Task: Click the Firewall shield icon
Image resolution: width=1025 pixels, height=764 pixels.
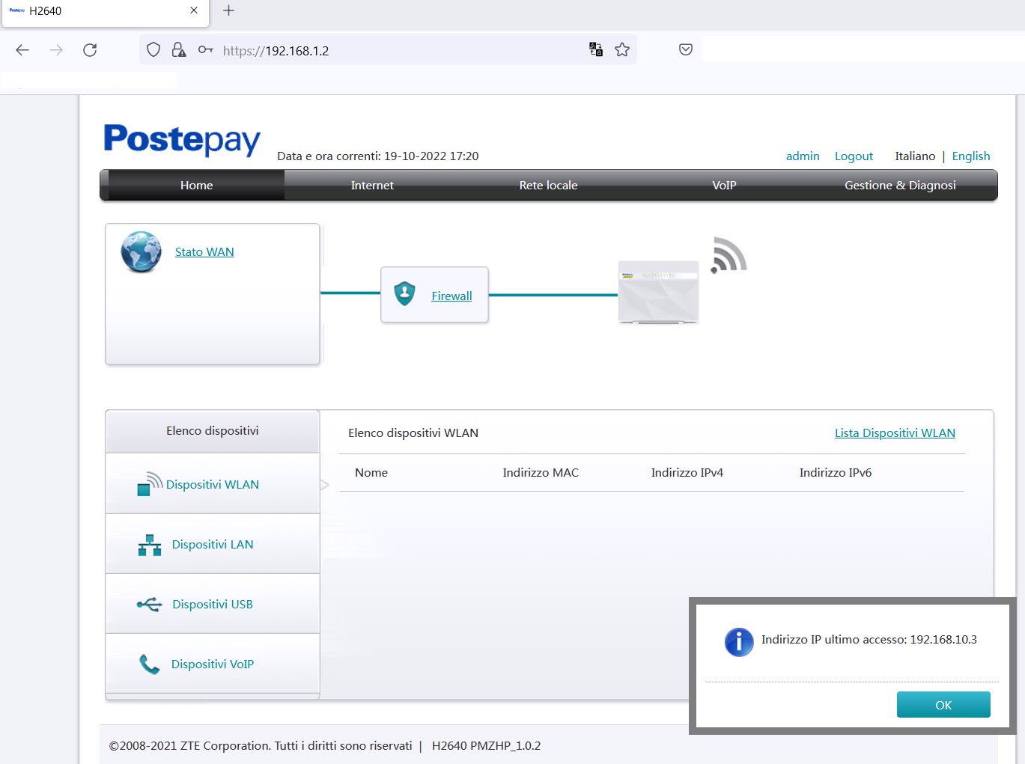Action: (404, 294)
